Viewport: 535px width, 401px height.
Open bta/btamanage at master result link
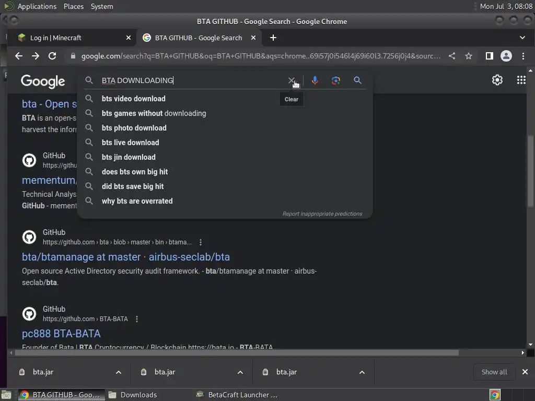[125, 257]
